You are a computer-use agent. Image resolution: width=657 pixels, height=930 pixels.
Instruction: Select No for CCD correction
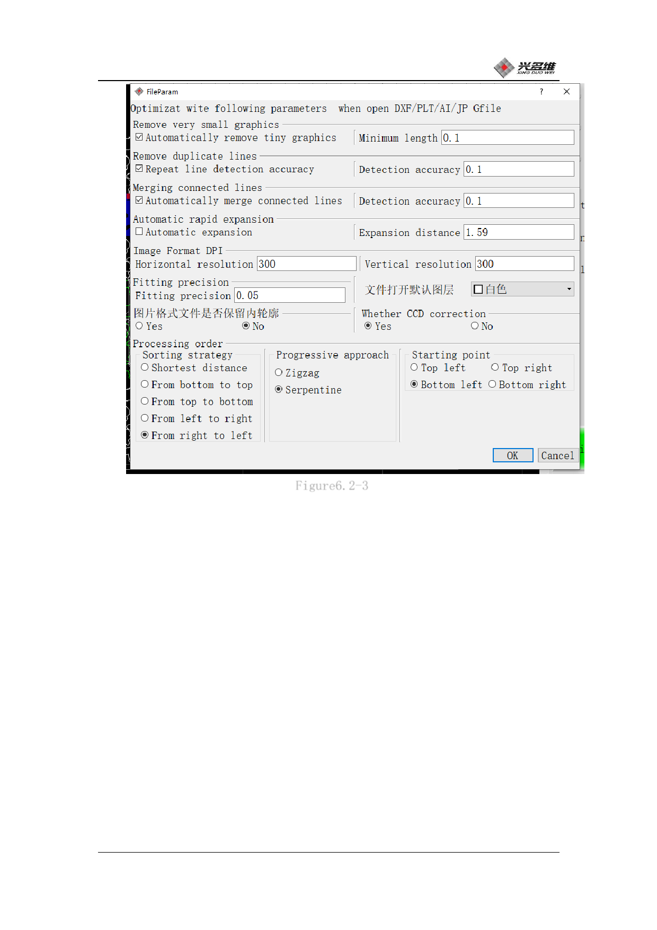coord(475,326)
